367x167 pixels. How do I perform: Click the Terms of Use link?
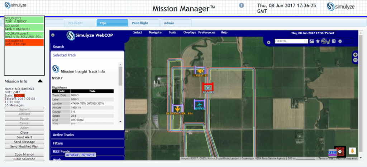click(326, 158)
